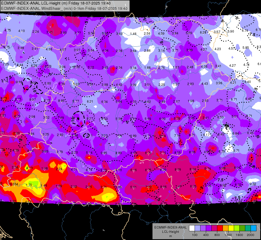This screenshot has width=261, height=240.
Task: Select the 7.73 shear value
Action: click(x=119, y=136)
